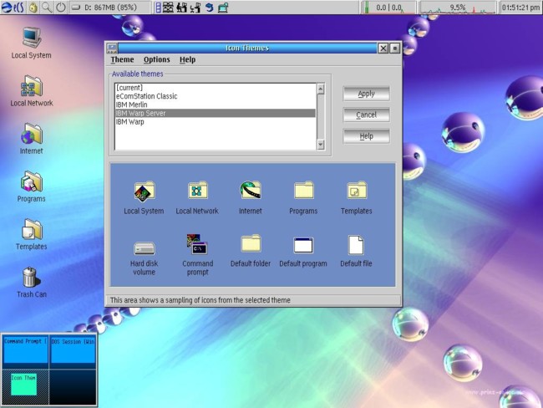543x408 pixels.
Task: Click the Templates preview folder icon
Action: coord(357,191)
